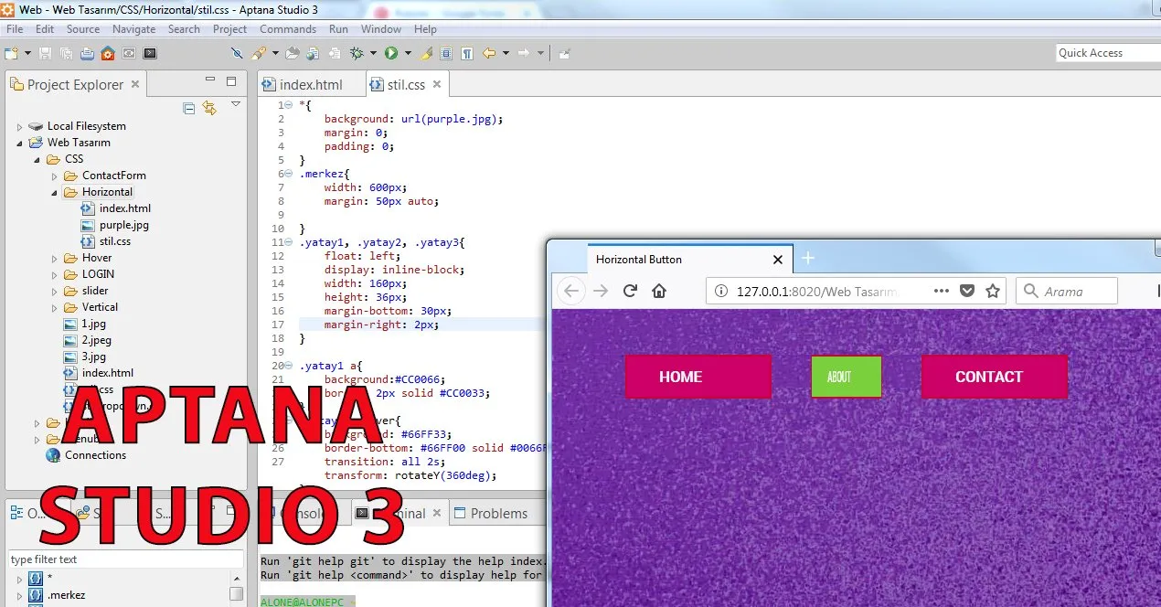Open the Debug dropdown arrow
The width and height of the screenshot is (1161, 607).
tap(373, 53)
